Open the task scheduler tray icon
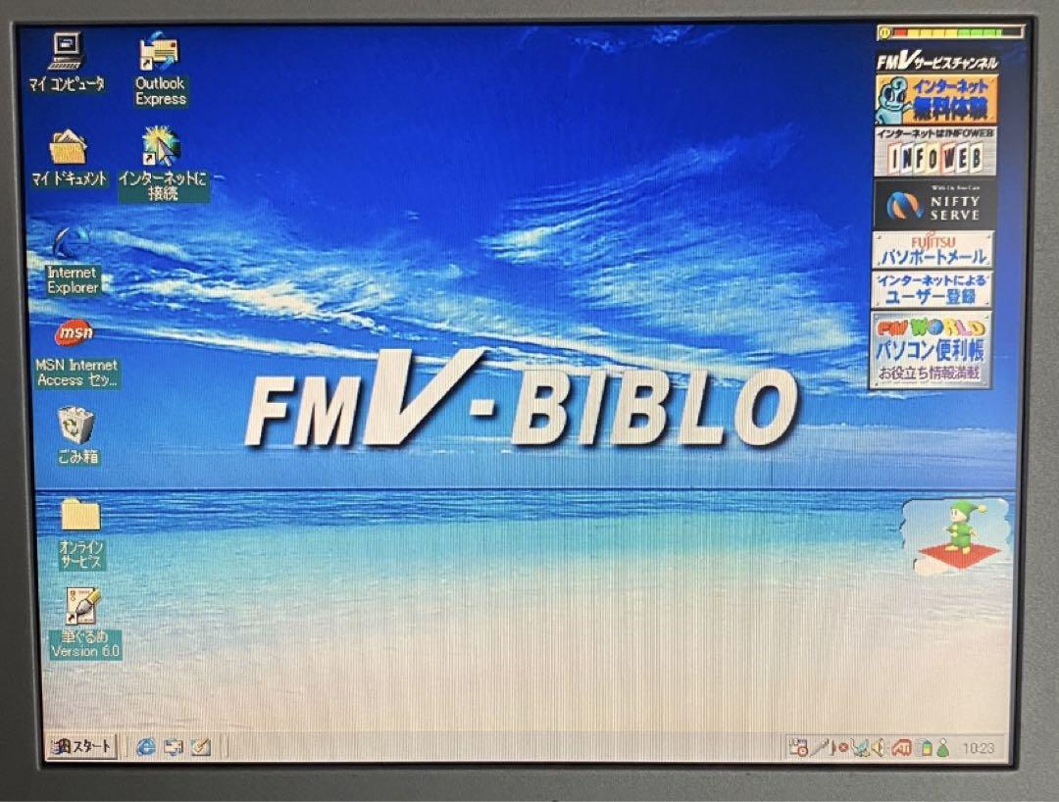1059x802 pixels. (x=799, y=747)
